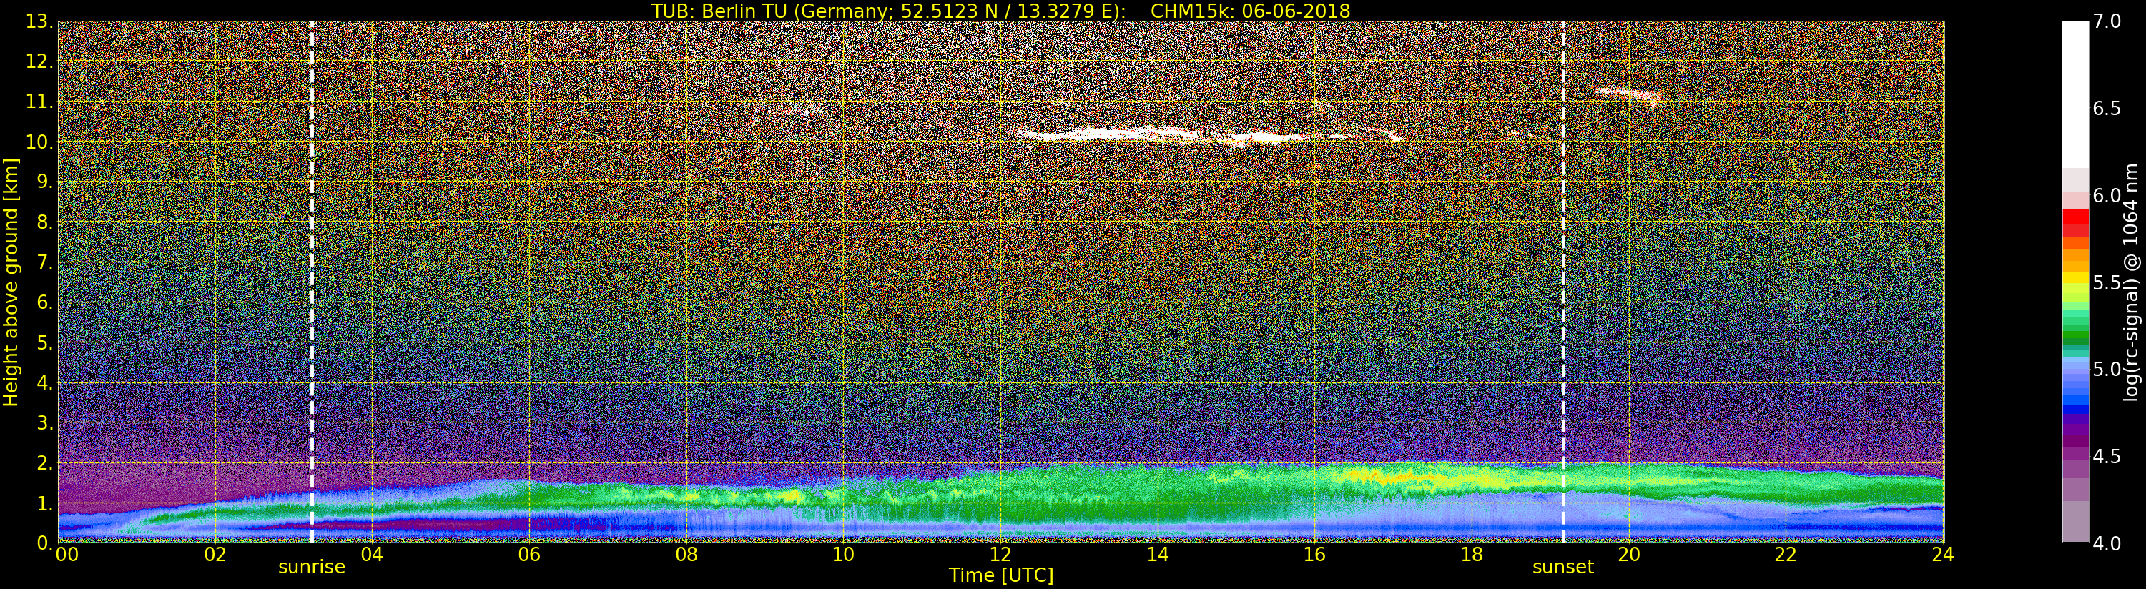Select the 'Height above ground [km]' axis label
This screenshot has width=2146, height=589.
tap(11, 282)
